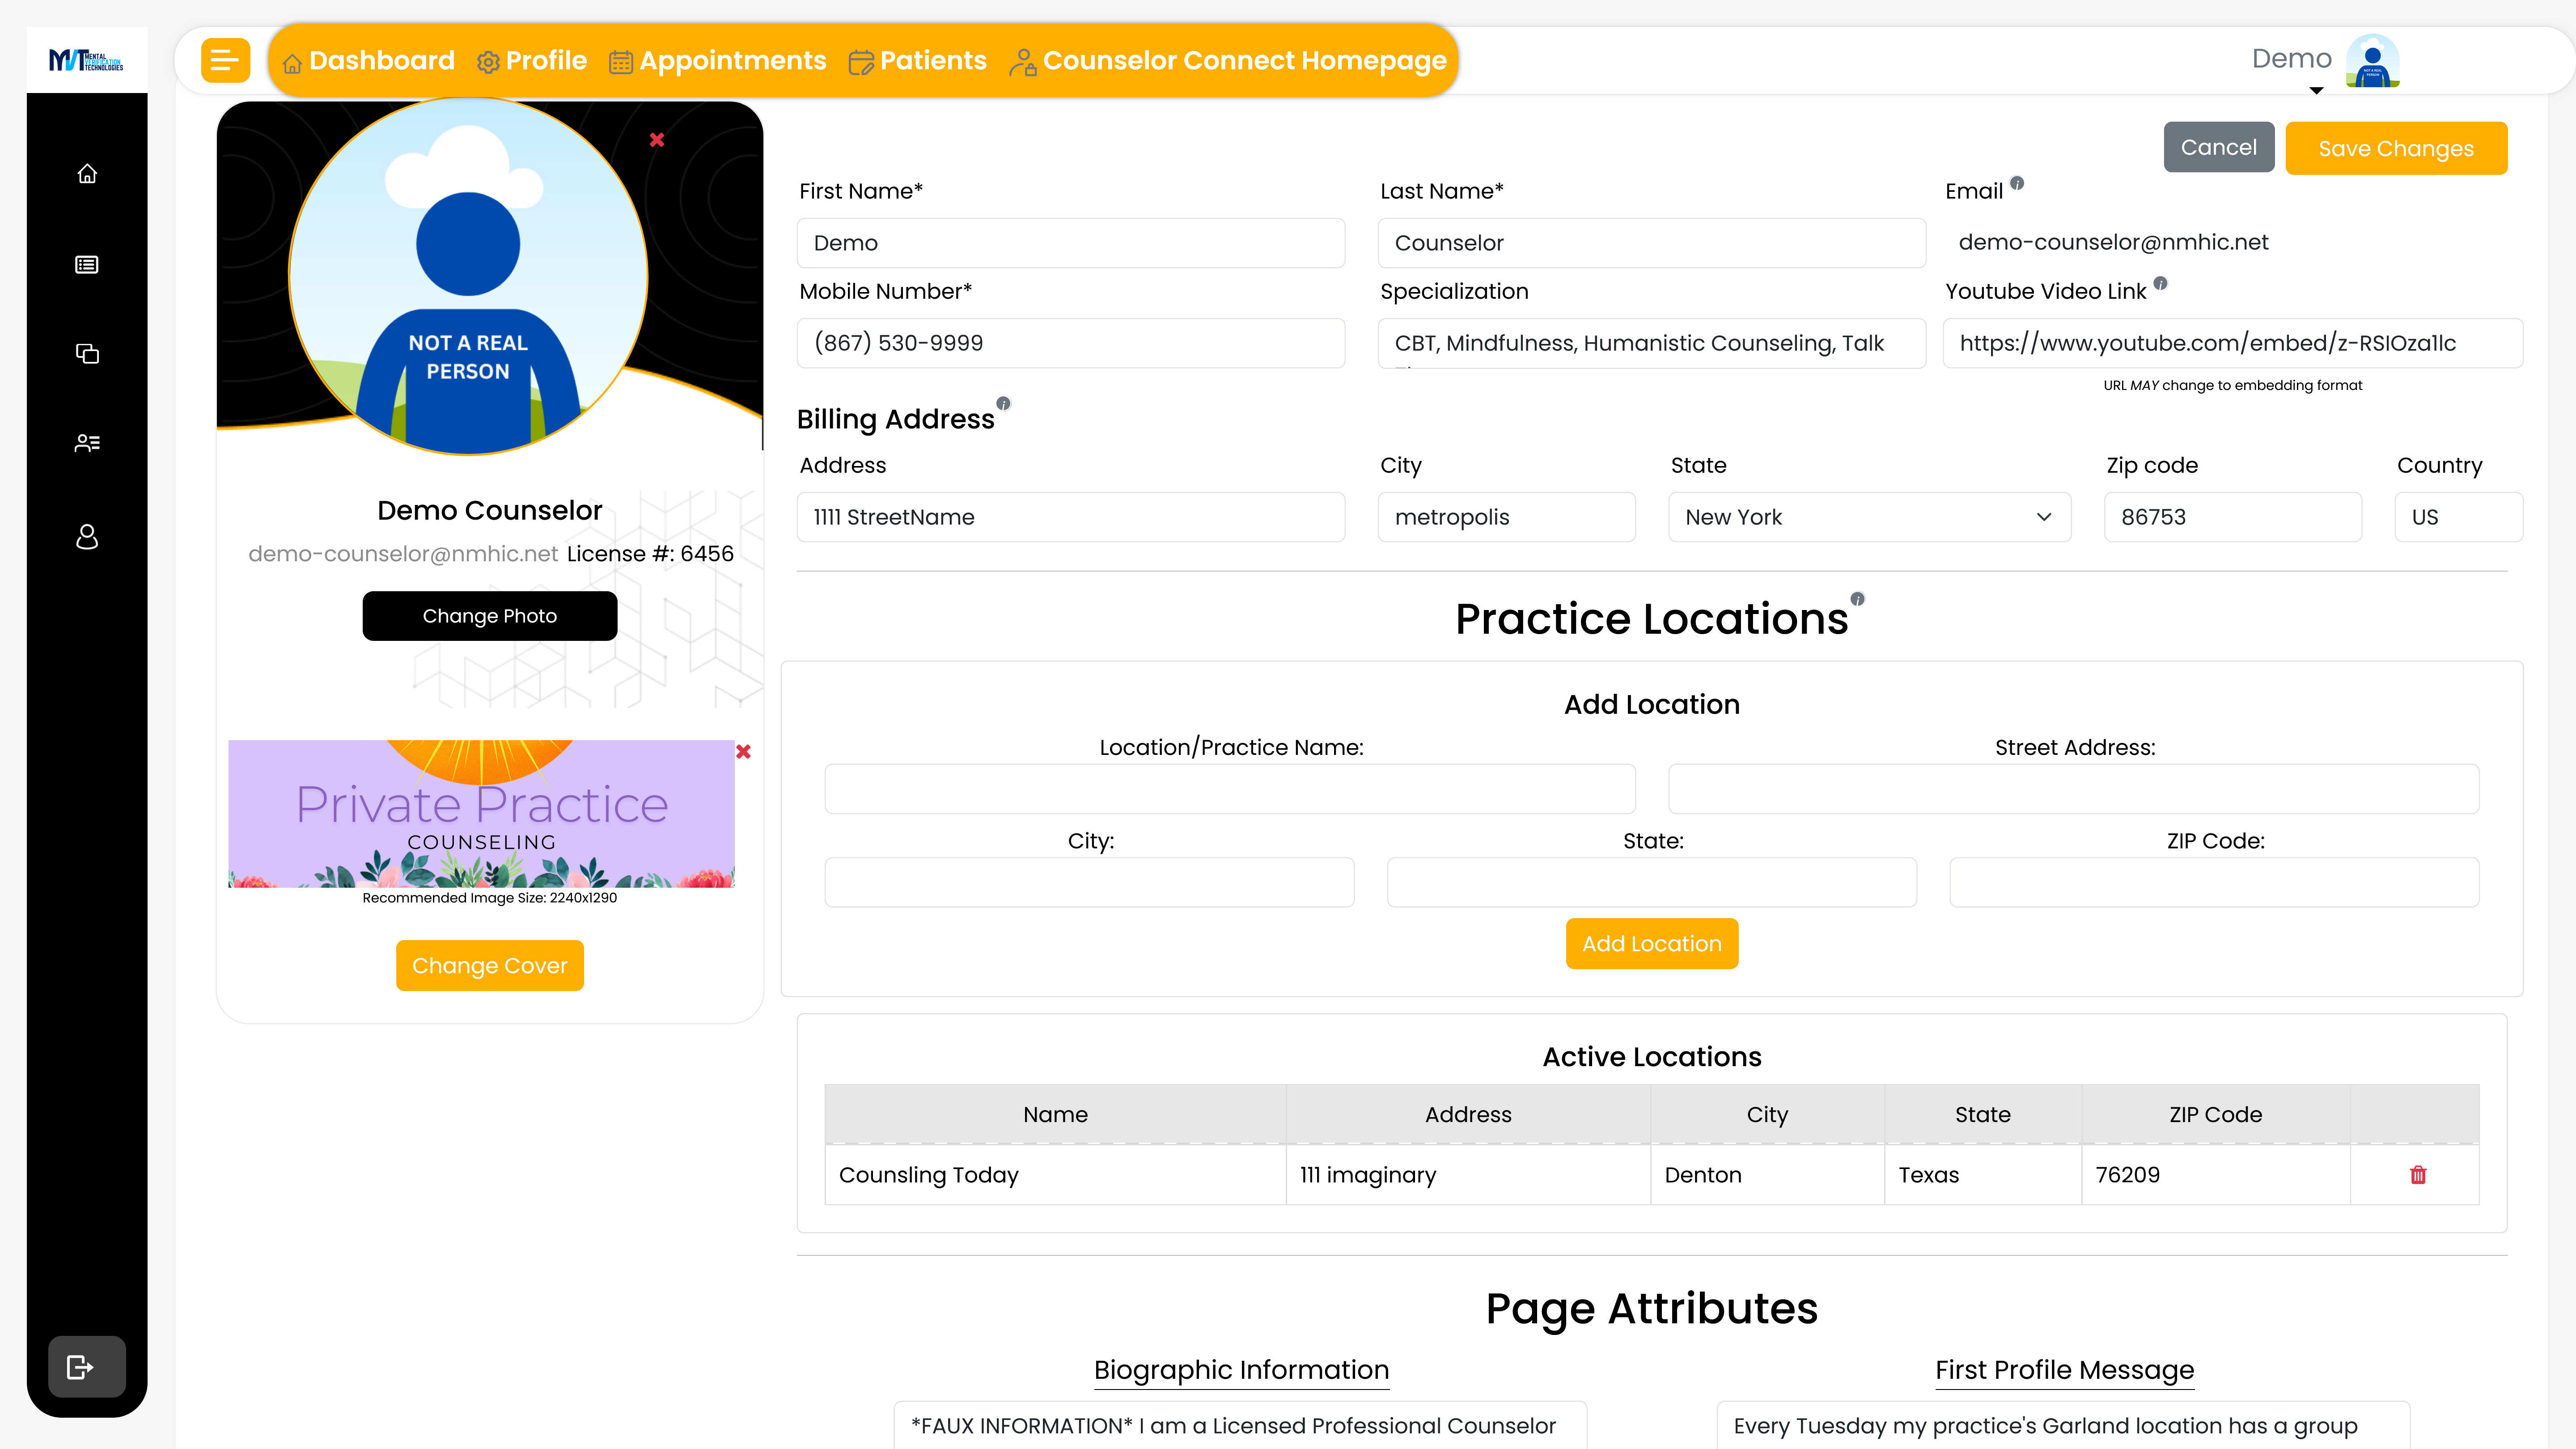Click the Billing Address info icon
The image size is (2576, 1449).
point(1003,403)
